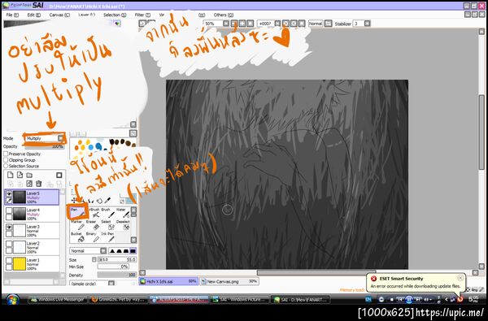Image resolution: width=488 pixels, height=321 pixels.
Task: Pick the move layer tool
Action: [74, 200]
